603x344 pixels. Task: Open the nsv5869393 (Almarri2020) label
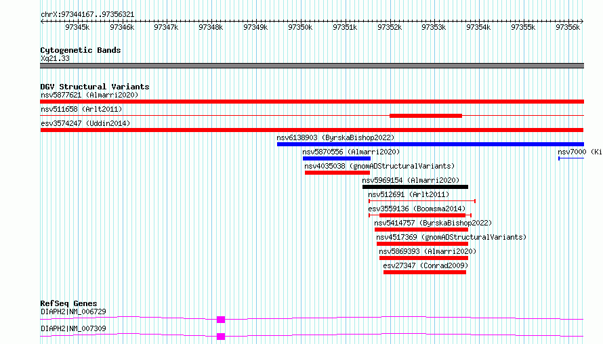[428, 251]
